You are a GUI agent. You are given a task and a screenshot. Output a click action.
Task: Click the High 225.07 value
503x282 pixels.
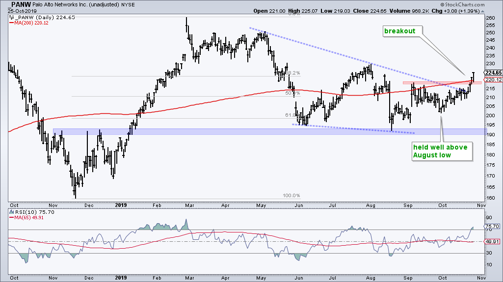coord(302,11)
